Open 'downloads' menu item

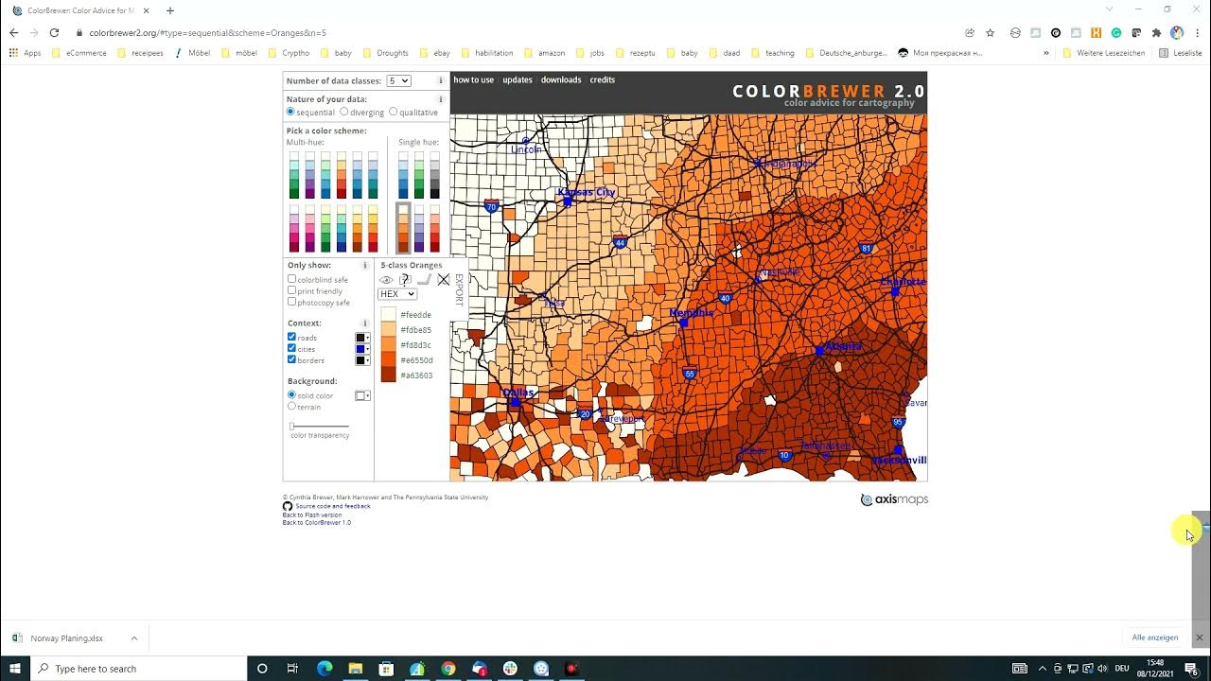pyautogui.click(x=561, y=79)
